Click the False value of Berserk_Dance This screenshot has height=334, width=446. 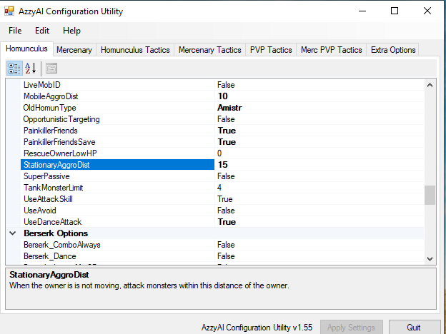(x=226, y=256)
